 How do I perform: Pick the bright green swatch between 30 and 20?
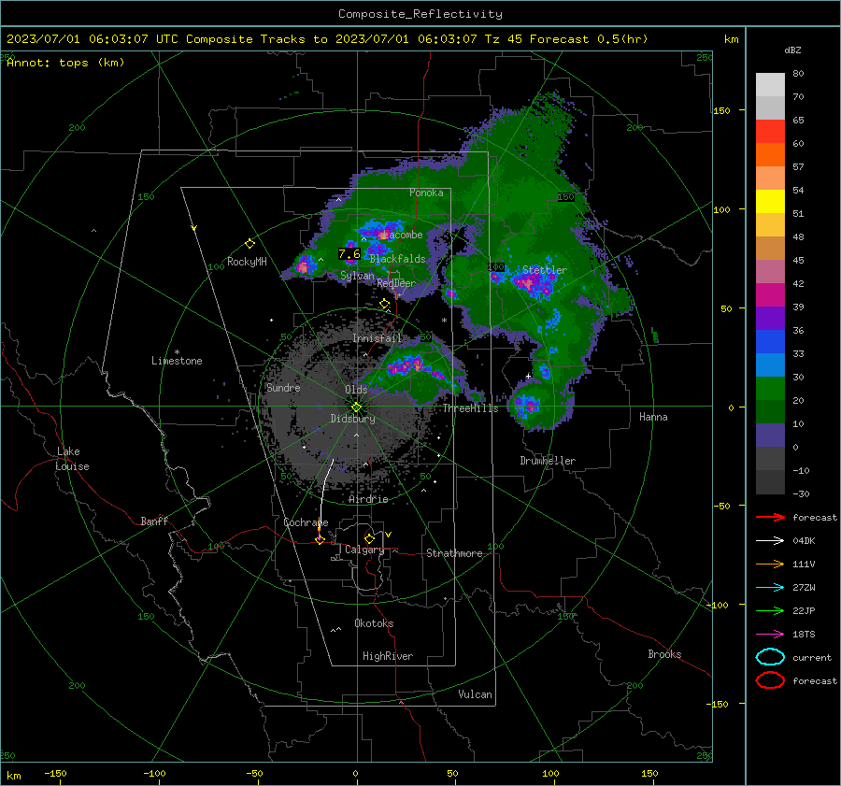[770, 389]
